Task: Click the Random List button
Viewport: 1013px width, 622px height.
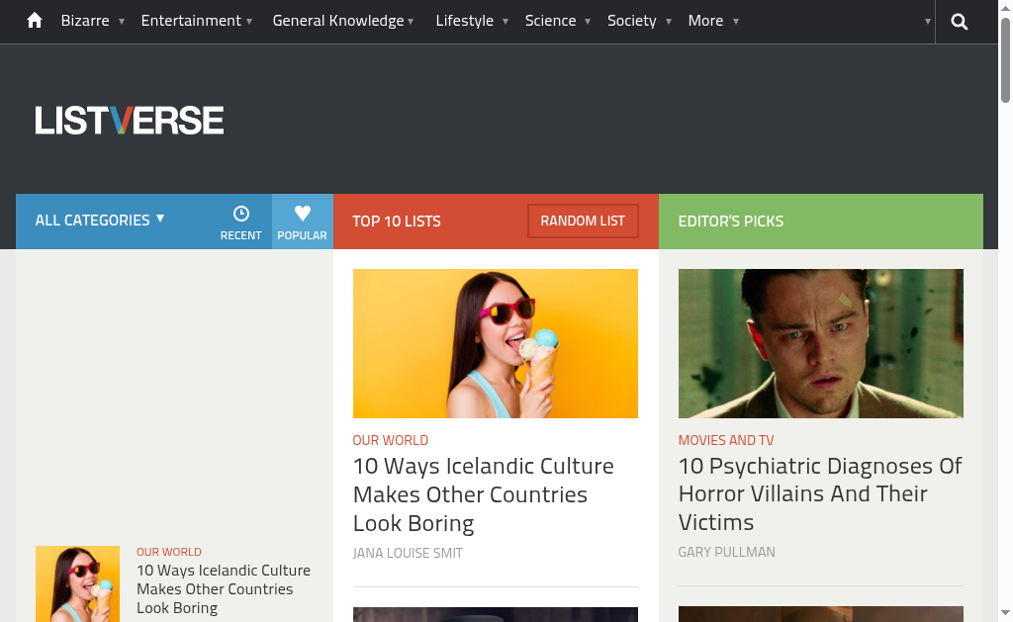Action: [x=583, y=221]
